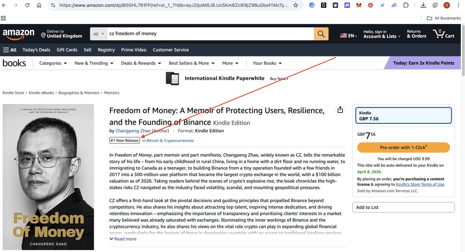Open the apps grid in bookmarks bar
Viewport: 465px width, 252px height.
coord(3,18)
